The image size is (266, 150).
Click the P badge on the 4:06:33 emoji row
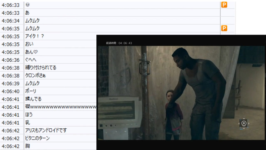(224, 5)
